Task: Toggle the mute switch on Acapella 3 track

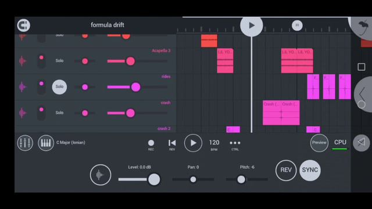Action: (x=41, y=60)
